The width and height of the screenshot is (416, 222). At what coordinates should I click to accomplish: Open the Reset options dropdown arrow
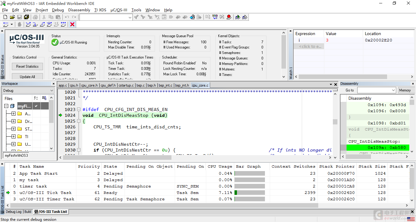(12, 24)
